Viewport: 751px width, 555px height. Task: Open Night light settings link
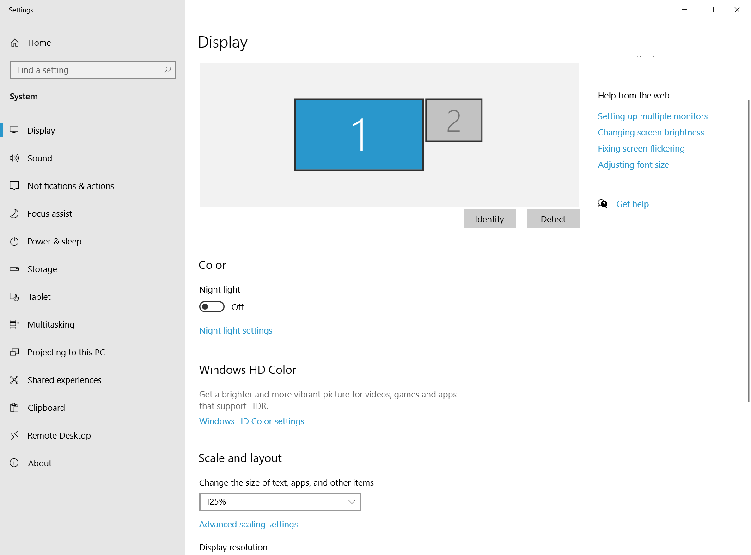click(236, 330)
